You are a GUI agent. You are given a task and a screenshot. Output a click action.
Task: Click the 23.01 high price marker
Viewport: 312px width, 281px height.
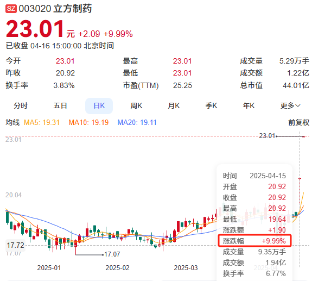tap(267, 136)
